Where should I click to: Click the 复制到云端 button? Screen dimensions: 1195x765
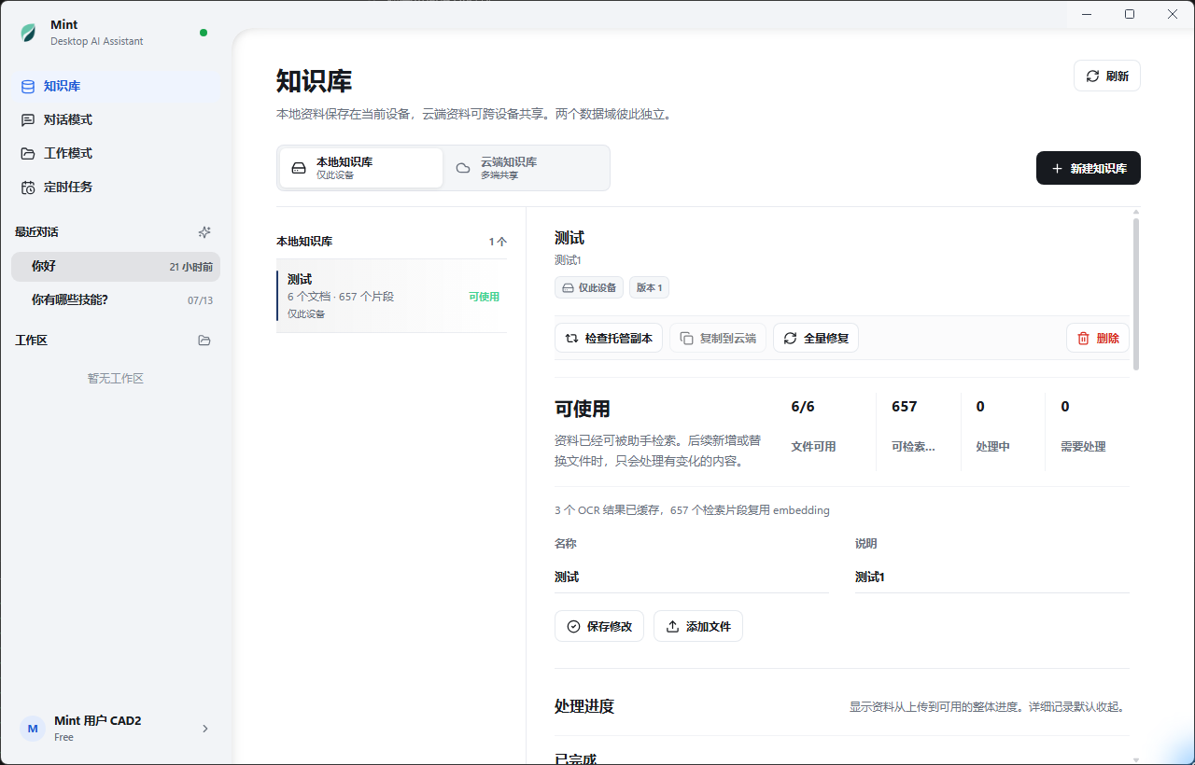point(718,338)
